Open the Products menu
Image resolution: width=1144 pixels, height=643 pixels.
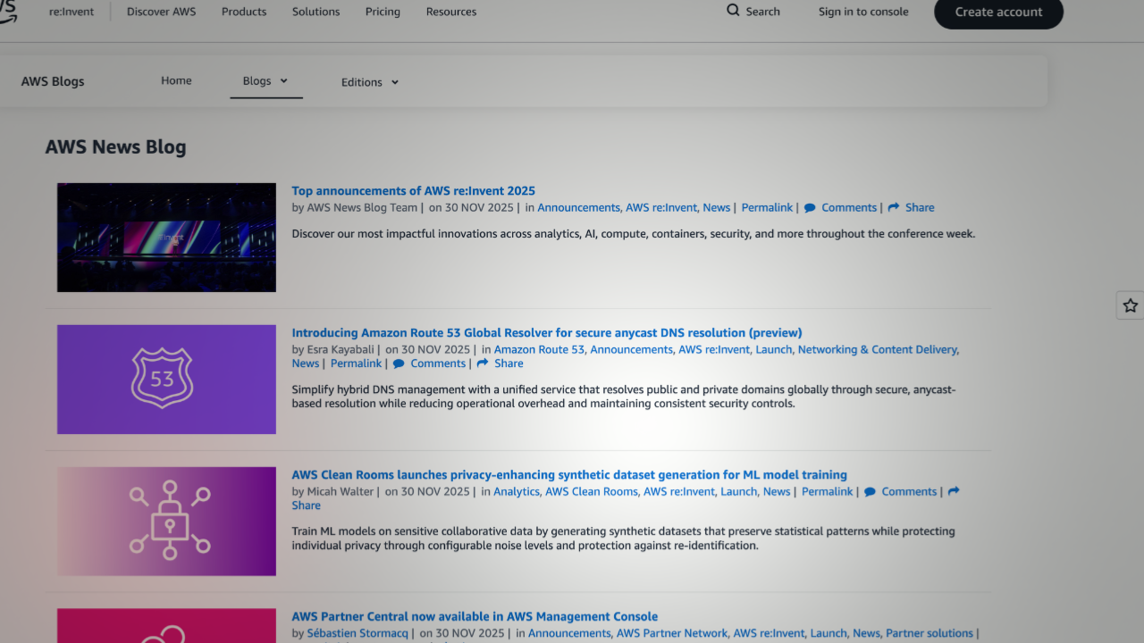[x=244, y=12]
